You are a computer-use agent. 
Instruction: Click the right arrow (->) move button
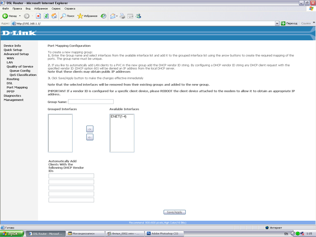tap(90, 129)
